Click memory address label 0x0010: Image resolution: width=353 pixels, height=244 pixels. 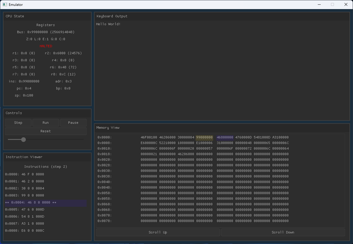tap(105, 148)
